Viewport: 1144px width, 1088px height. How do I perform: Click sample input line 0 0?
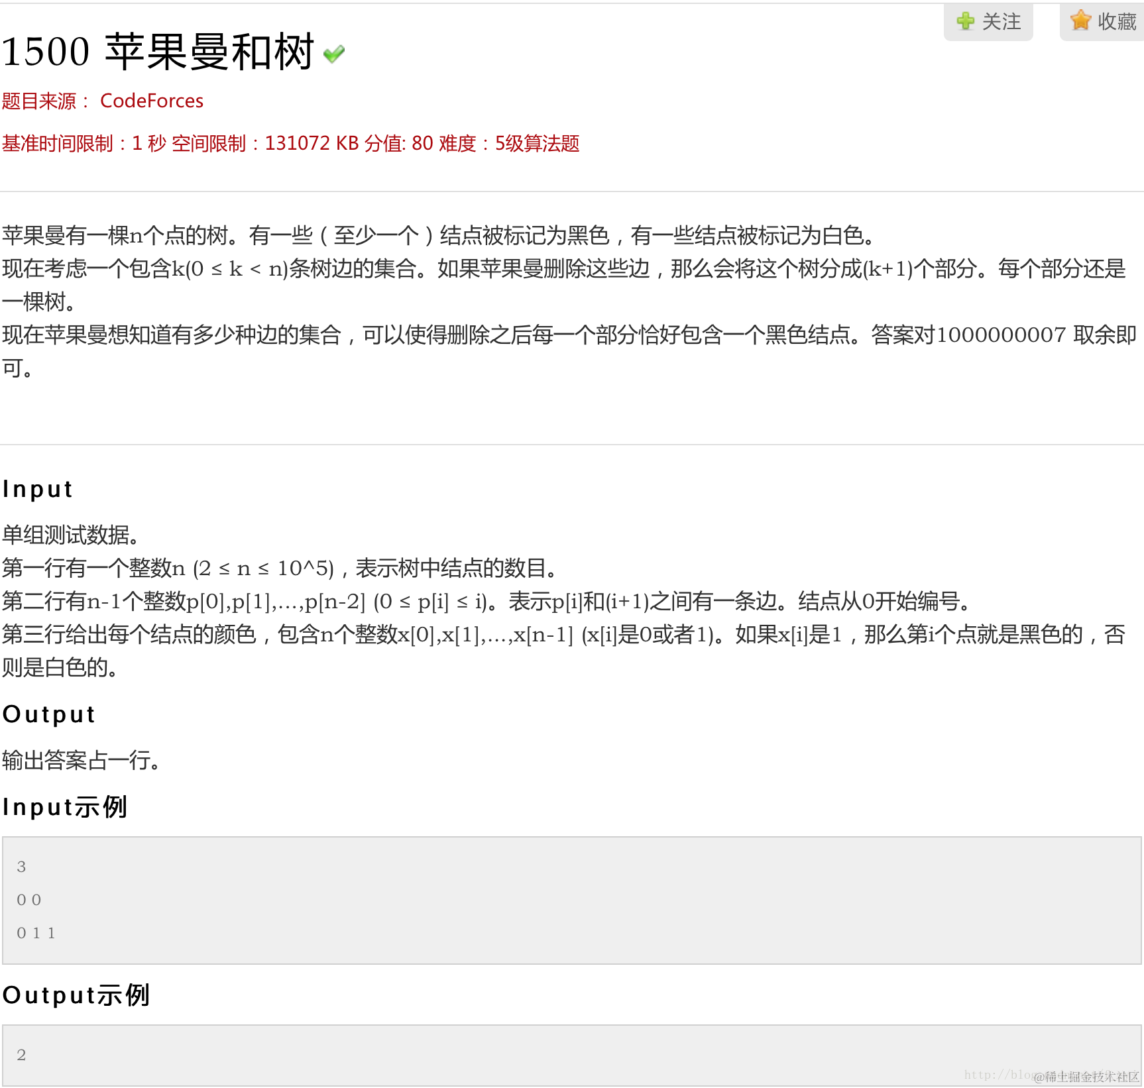(x=29, y=900)
